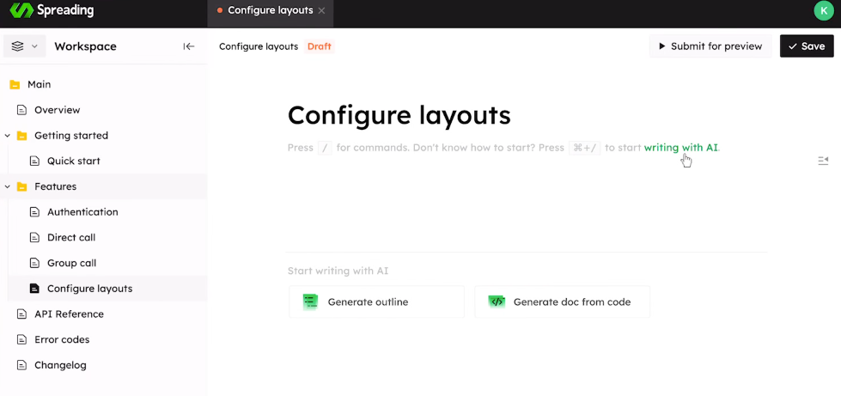Click the play icon on Submit for preview

662,46
